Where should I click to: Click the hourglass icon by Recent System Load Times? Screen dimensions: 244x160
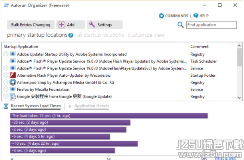[x=6, y=106]
